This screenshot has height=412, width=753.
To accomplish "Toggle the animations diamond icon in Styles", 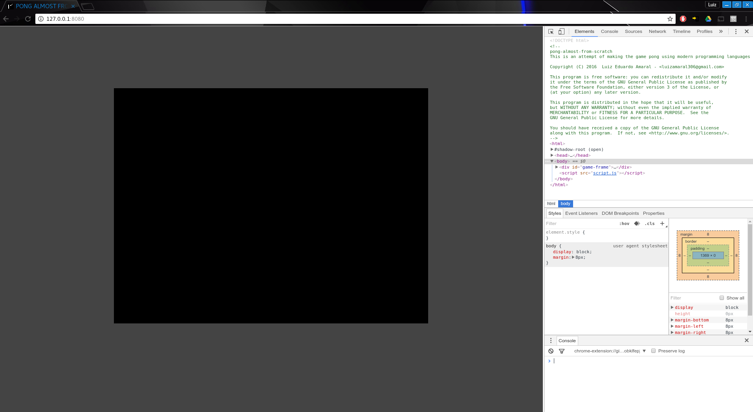I will point(637,223).
